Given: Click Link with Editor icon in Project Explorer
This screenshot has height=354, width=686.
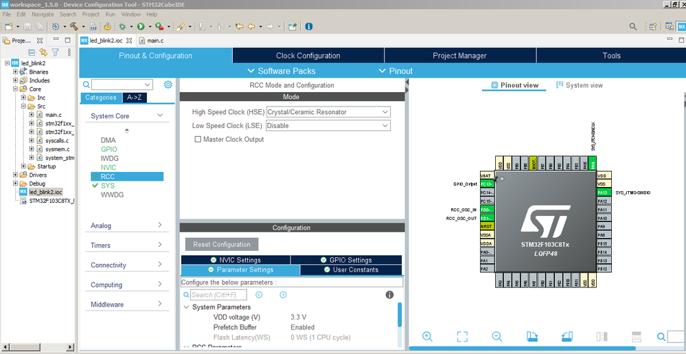Looking at the screenshot, I should (x=43, y=52).
